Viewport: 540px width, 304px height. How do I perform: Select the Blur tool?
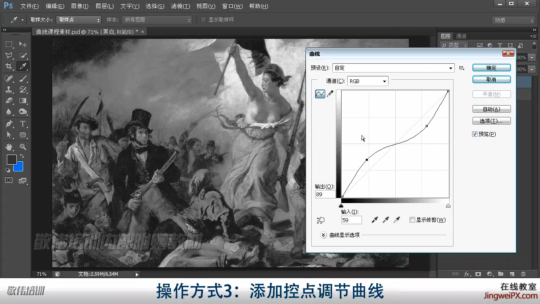[x=9, y=111]
